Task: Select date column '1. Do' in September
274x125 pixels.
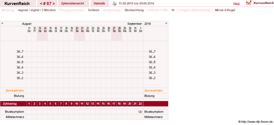Action: click(x=141, y=30)
